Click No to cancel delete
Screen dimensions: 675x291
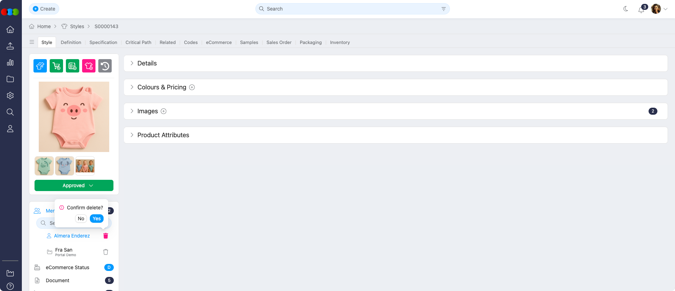[x=81, y=219]
